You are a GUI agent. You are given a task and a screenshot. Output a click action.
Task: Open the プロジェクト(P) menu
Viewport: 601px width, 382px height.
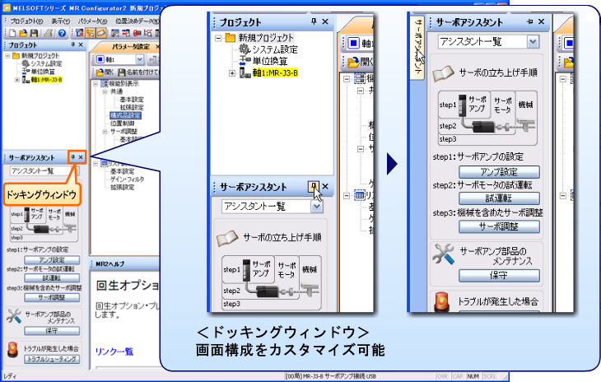pos(26,21)
